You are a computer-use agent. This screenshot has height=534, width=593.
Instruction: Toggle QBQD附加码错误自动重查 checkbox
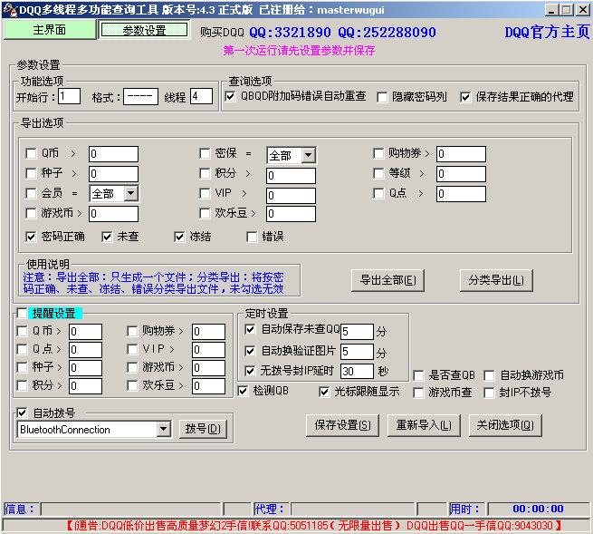pos(230,97)
